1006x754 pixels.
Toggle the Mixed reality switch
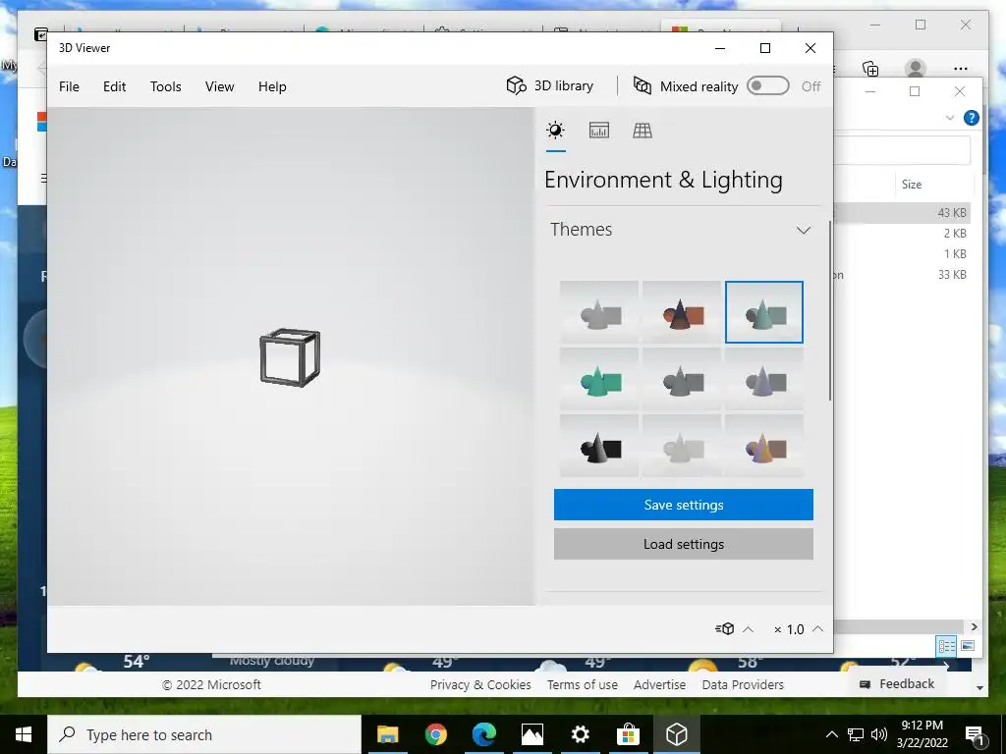click(x=768, y=86)
